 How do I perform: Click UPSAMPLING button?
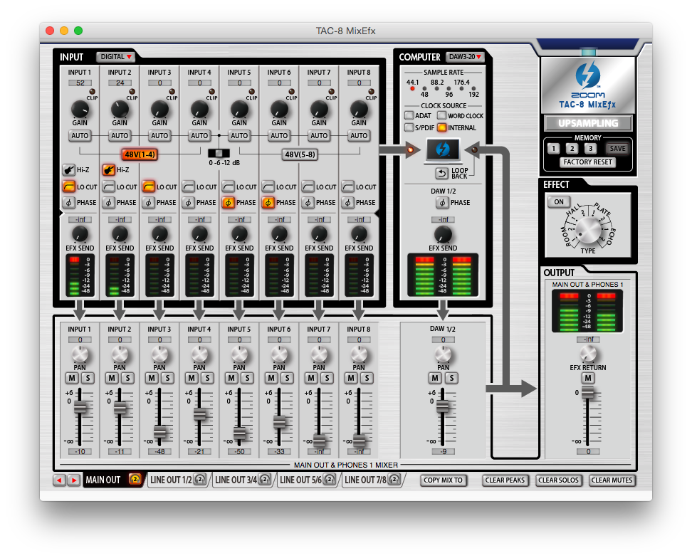[x=588, y=123]
